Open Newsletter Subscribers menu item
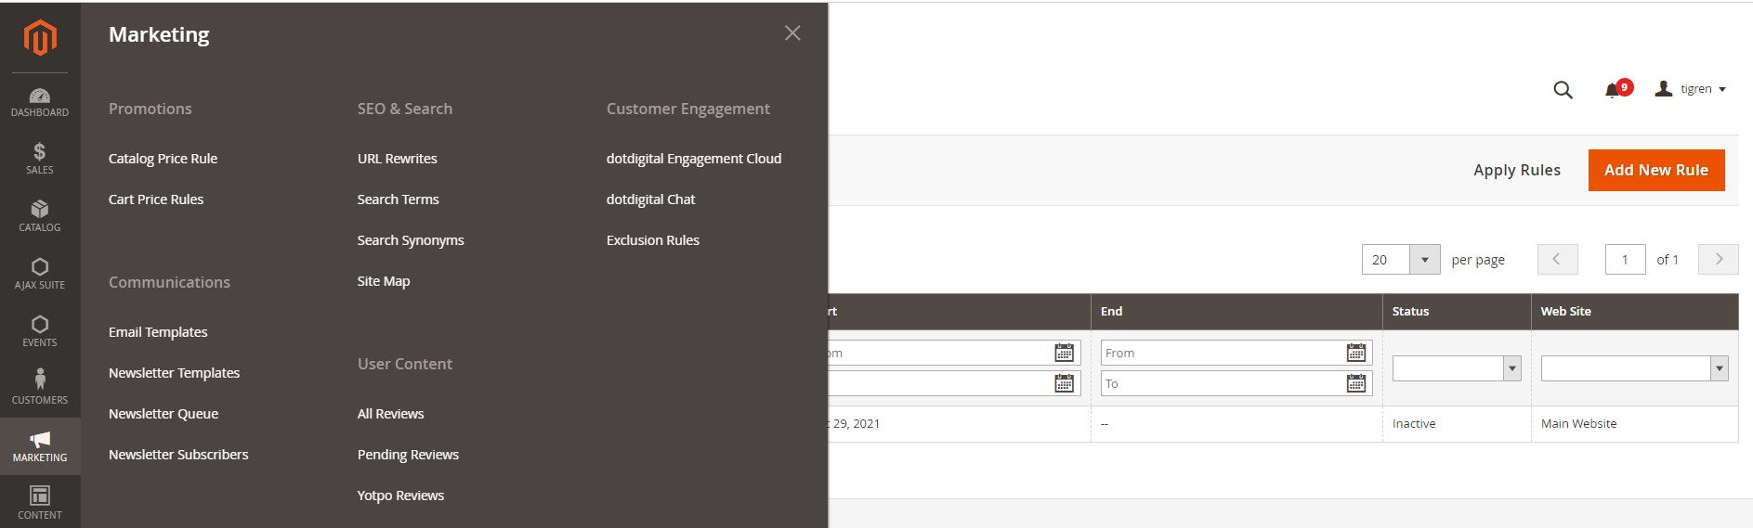The width and height of the screenshot is (1753, 528). pyautogui.click(x=178, y=455)
